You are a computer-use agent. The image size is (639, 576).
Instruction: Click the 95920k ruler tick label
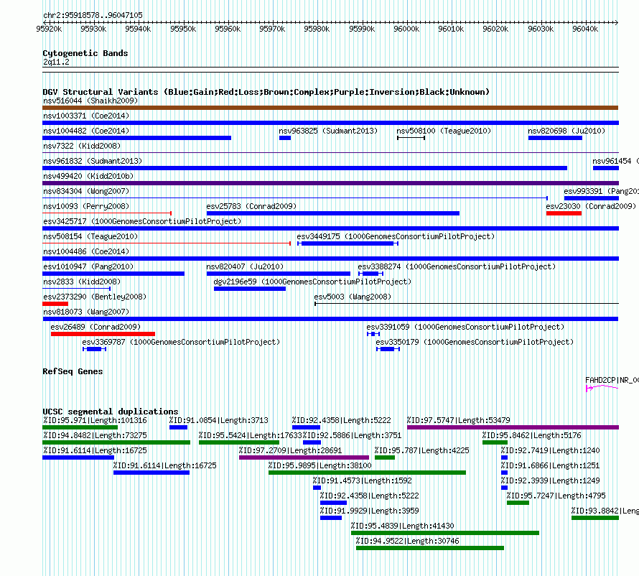coord(49,29)
